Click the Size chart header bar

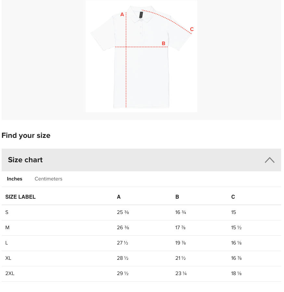click(141, 160)
